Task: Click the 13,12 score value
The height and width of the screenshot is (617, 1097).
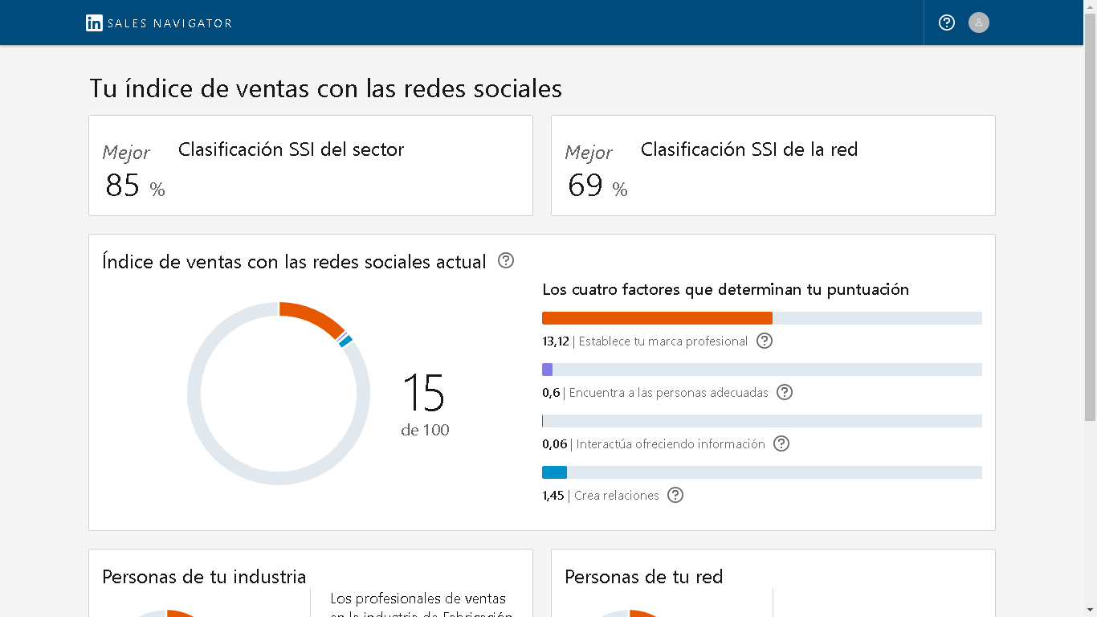Action: point(556,341)
